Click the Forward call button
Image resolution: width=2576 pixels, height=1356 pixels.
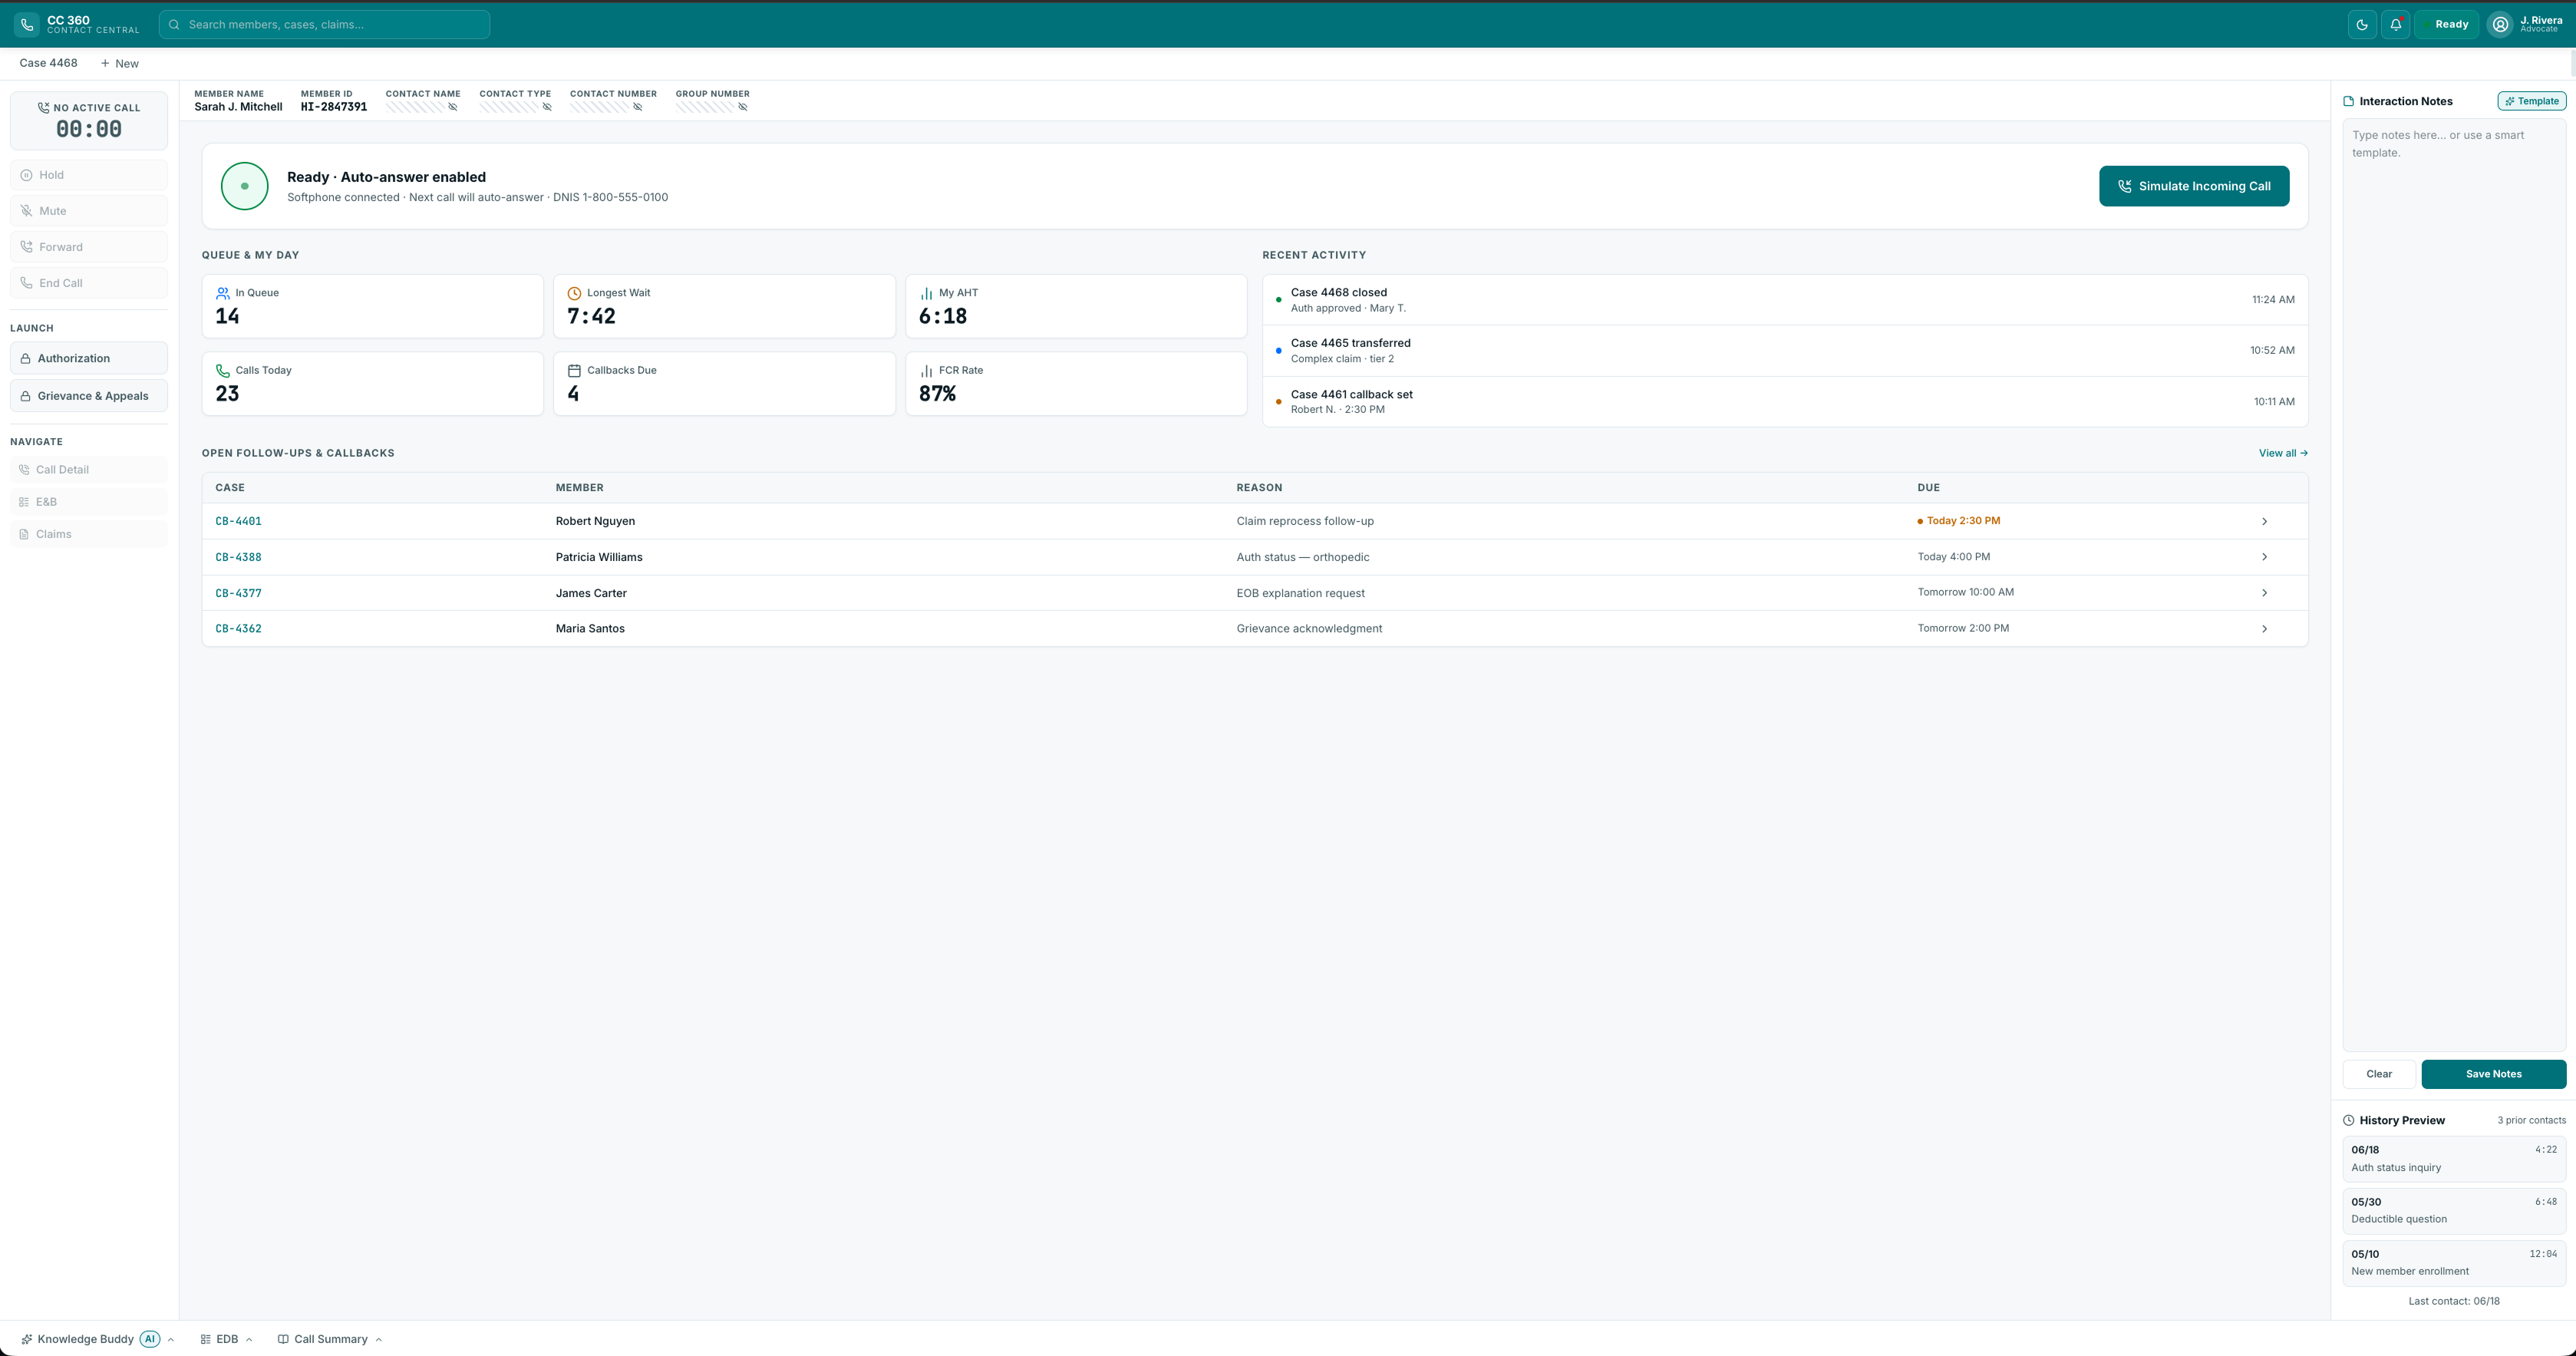coord(89,247)
